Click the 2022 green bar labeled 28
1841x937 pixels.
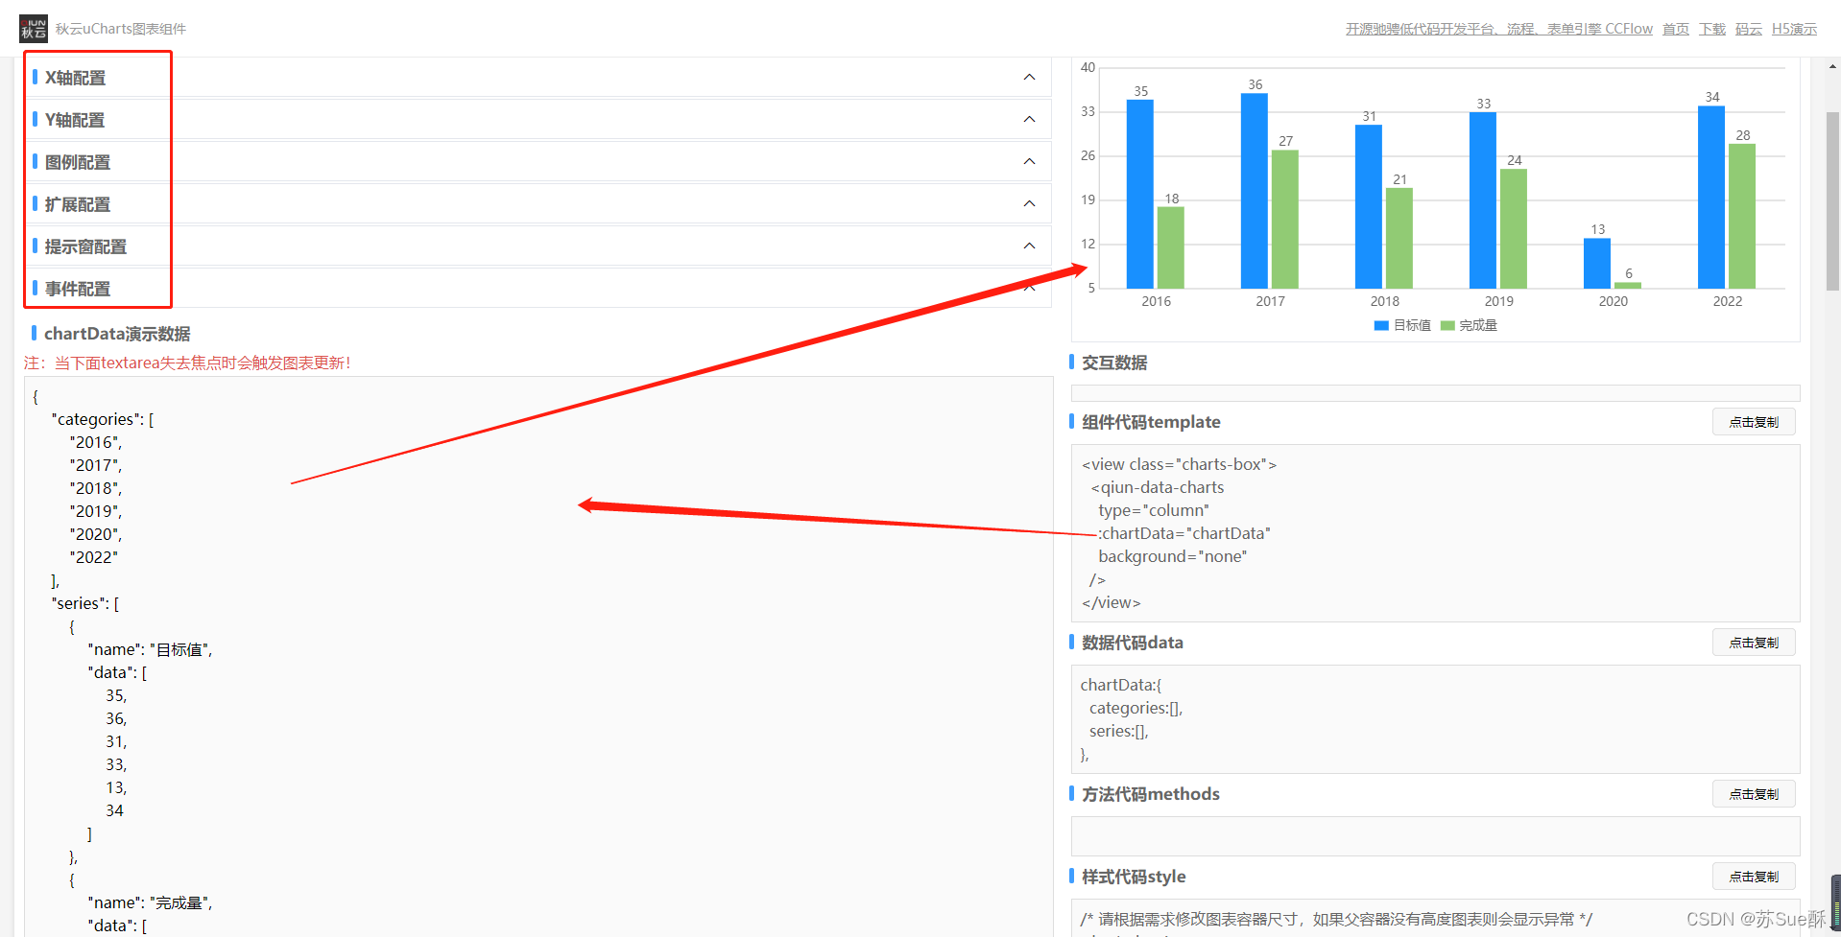click(x=1742, y=216)
